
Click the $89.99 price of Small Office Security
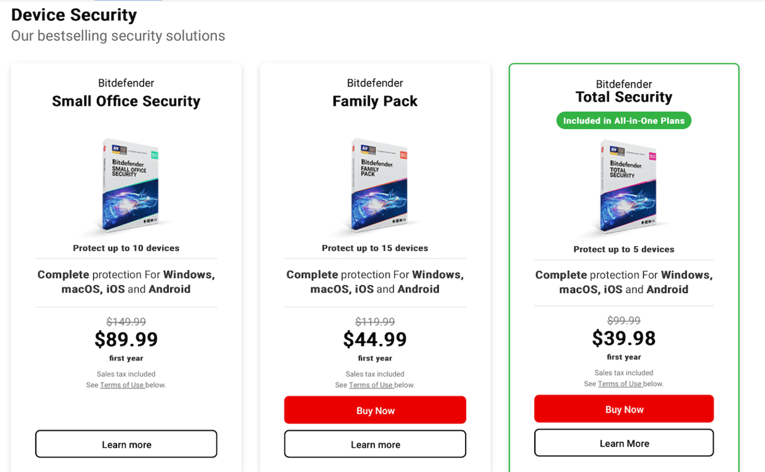[126, 339]
